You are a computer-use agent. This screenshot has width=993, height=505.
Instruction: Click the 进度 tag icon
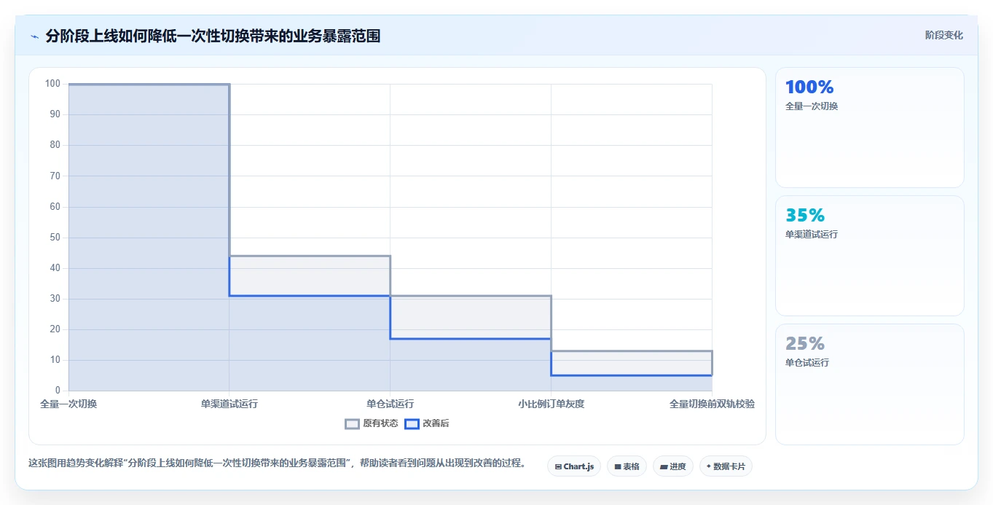click(664, 466)
